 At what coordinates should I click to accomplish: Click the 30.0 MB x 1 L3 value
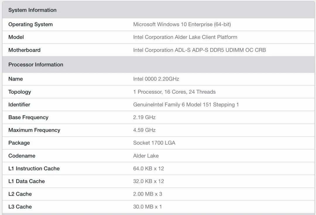[x=147, y=207]
